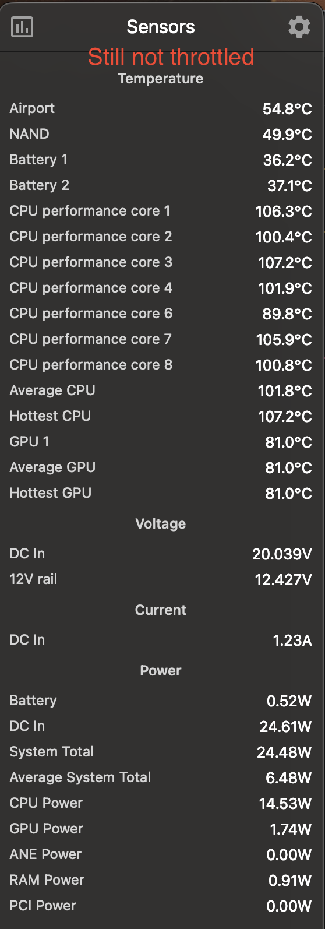Click the Temperature section header

point(161,79)
